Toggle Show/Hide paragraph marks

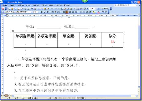pos(87,9)
